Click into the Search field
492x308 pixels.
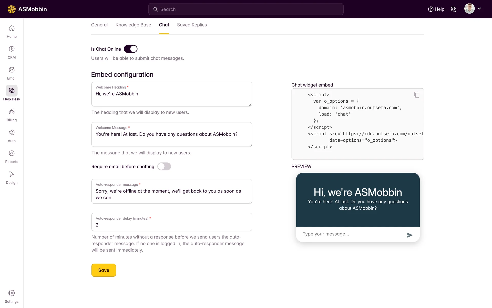tap(246, 9)
